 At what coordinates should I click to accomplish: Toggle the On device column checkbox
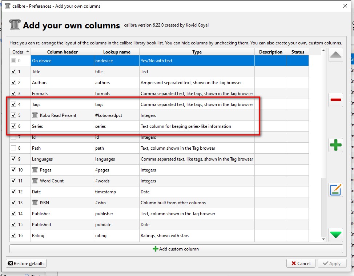tap(13, 60)
